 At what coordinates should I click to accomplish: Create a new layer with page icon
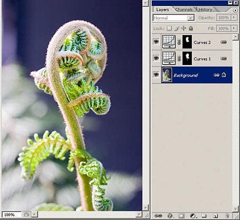tap(215, 216)
